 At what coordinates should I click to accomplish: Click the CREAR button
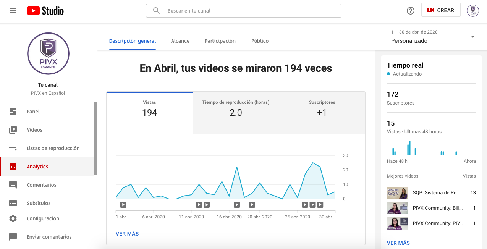coord(441,10)
